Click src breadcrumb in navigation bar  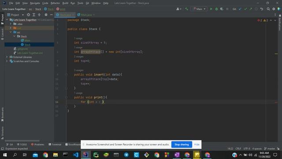pos(30,9)
